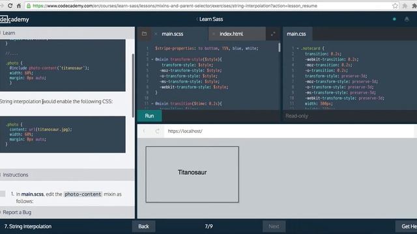This screenshot has width=417, height=234.
Task: Open the file folder icon in the editor
Action: [x=144, y=34]
